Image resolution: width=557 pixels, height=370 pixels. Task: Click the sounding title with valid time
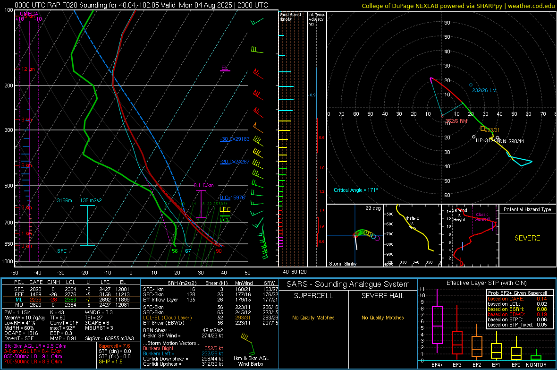tap(142, 5)
